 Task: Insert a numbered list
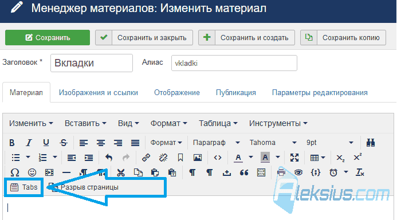point(42,158)
